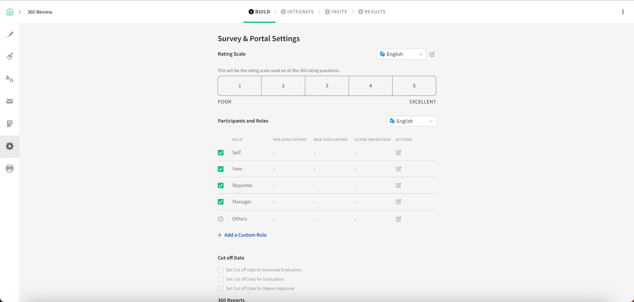Image resolution: width=634 pixels, height=302 pixels.
Task: Click the 360 Review breadcrumb link
Action: pos(40,12)
